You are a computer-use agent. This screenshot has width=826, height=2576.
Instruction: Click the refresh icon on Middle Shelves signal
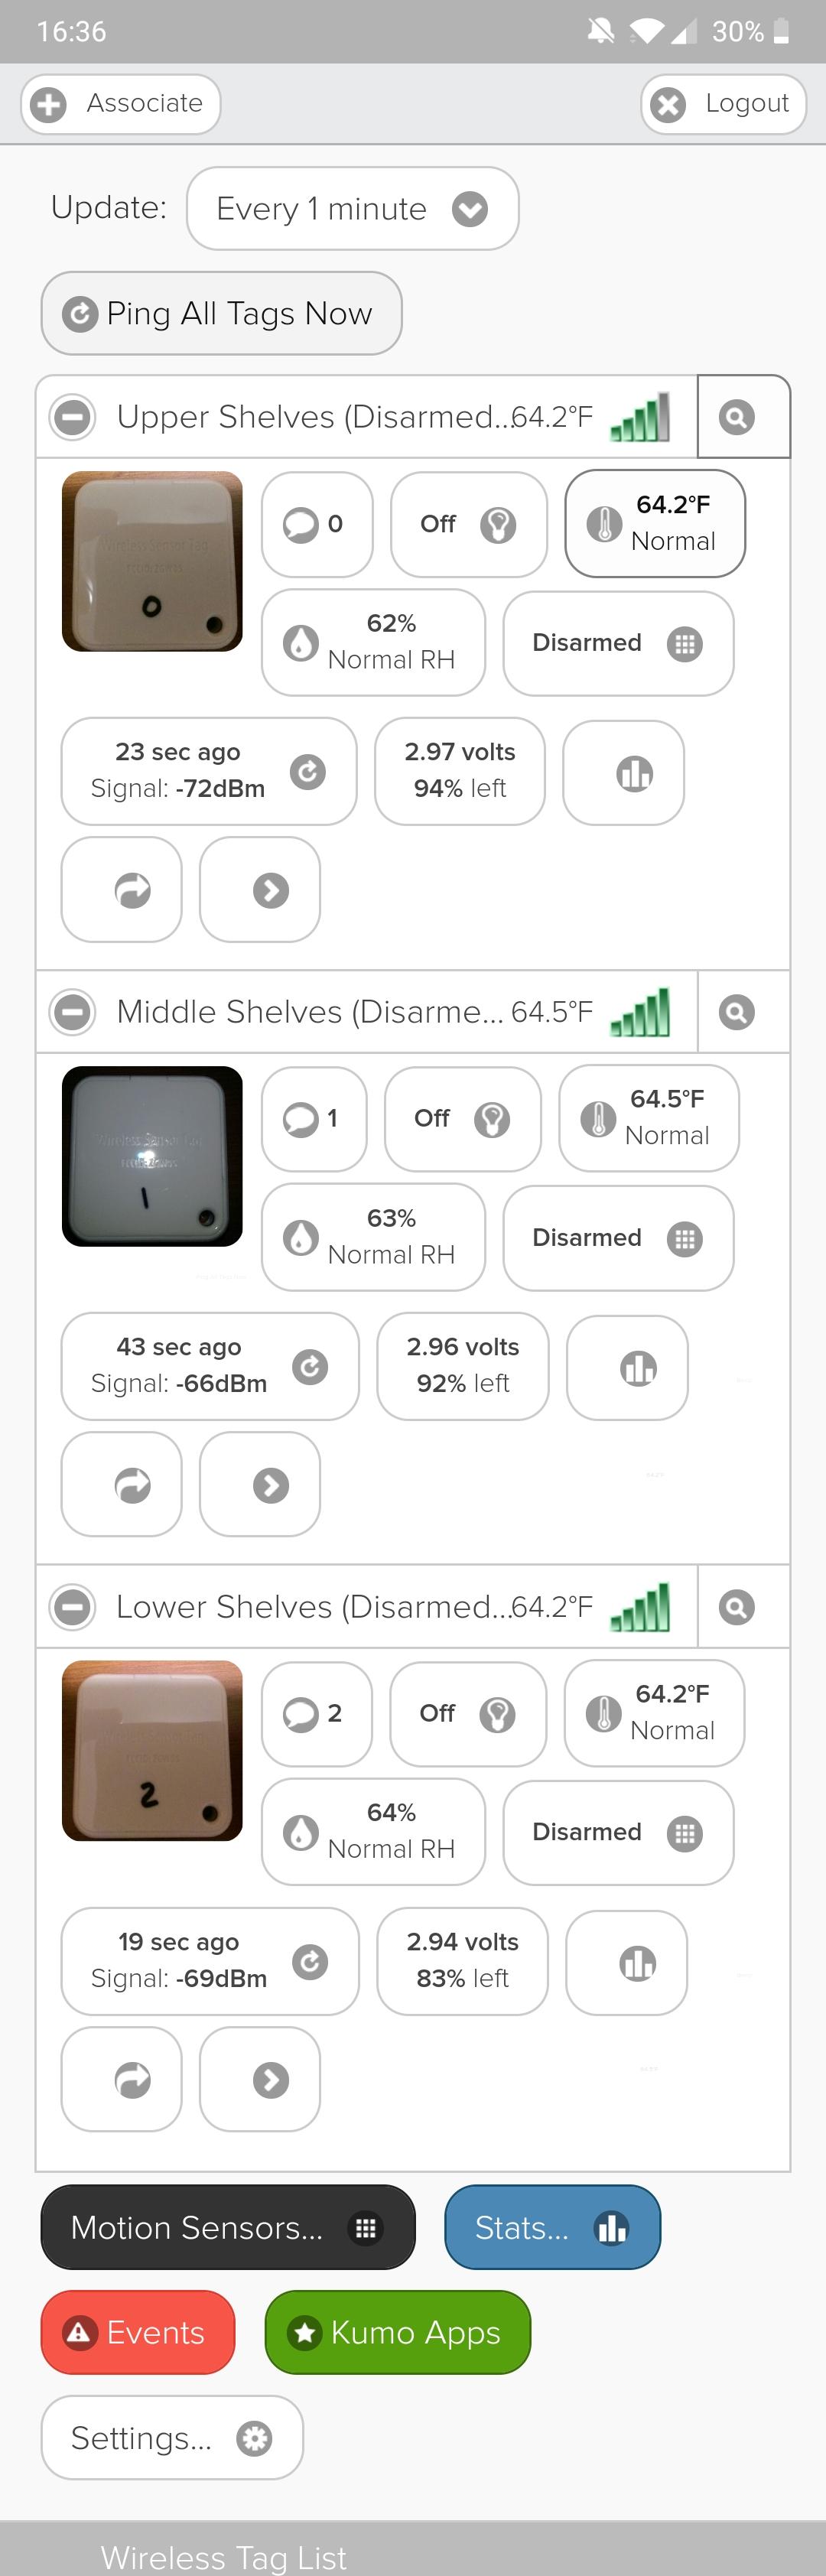[310, 1366]
